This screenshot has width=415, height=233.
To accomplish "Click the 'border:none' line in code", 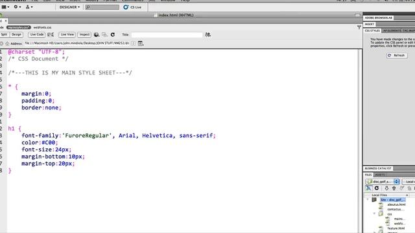I will (41, 108).
